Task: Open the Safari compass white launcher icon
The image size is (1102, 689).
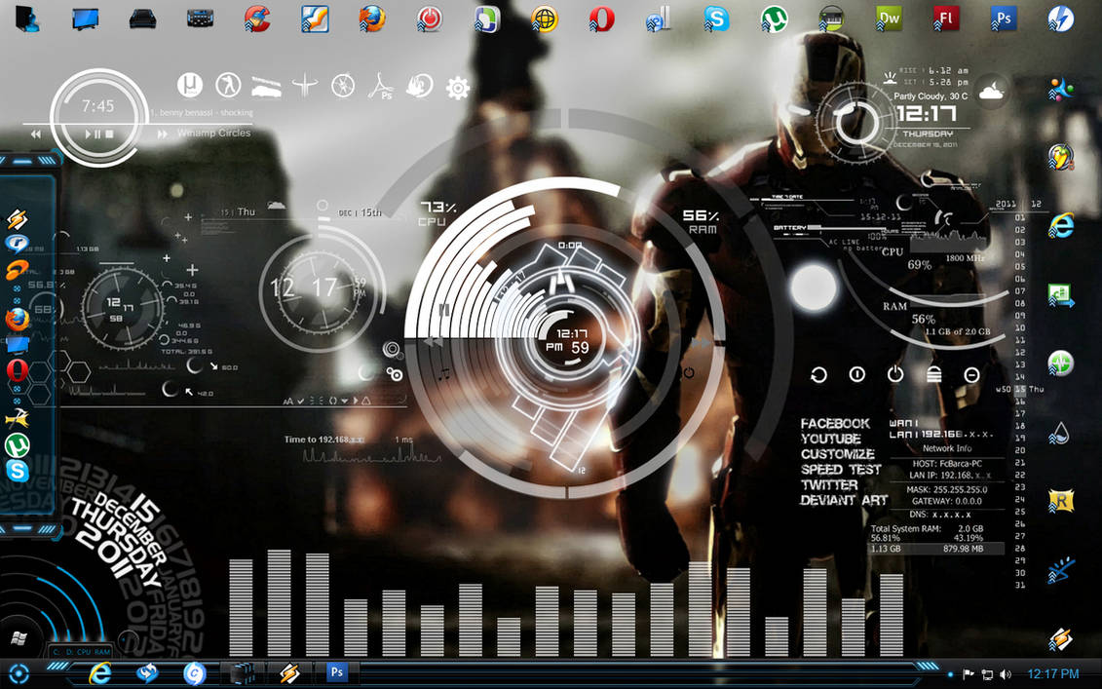Action: pos(343,87)
